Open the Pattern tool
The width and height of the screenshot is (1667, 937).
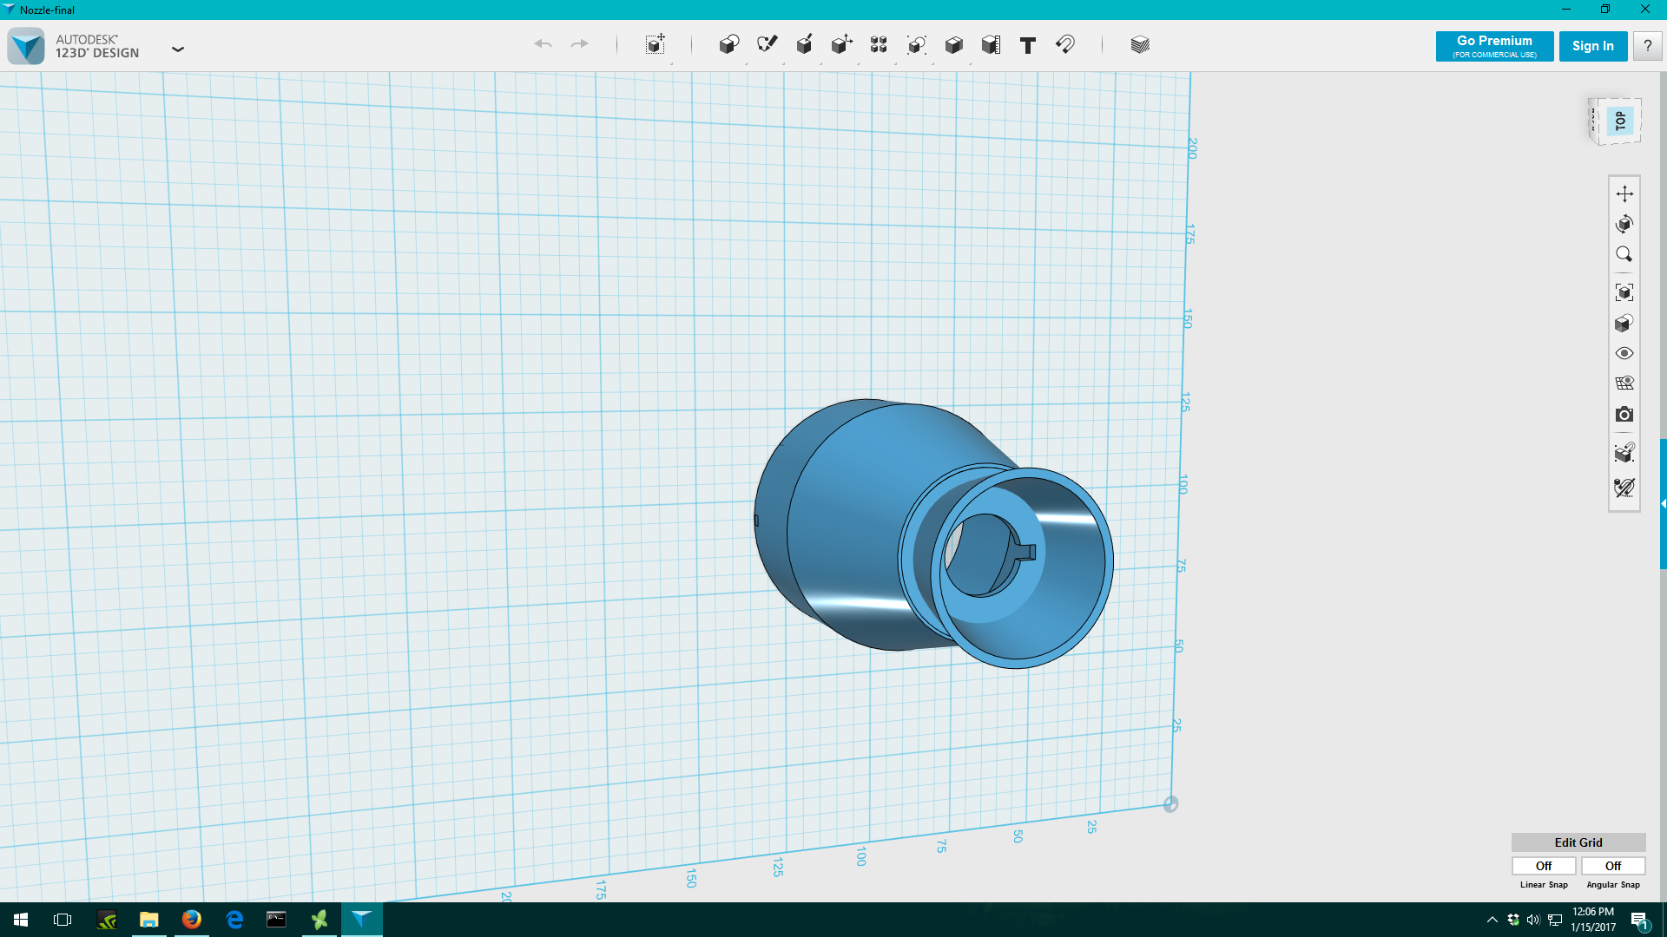pos(879,45)
